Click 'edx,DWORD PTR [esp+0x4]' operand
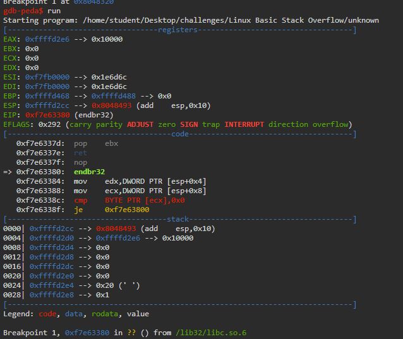Image resolution: width=403 pixels, height=339 pixels. point(155,181)
